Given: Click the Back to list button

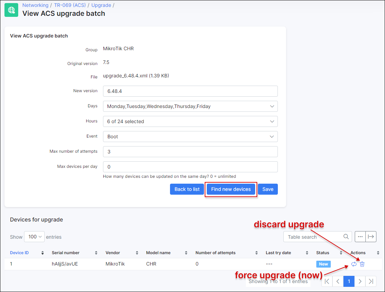Looking at the screenshot, I should point(187,189).
